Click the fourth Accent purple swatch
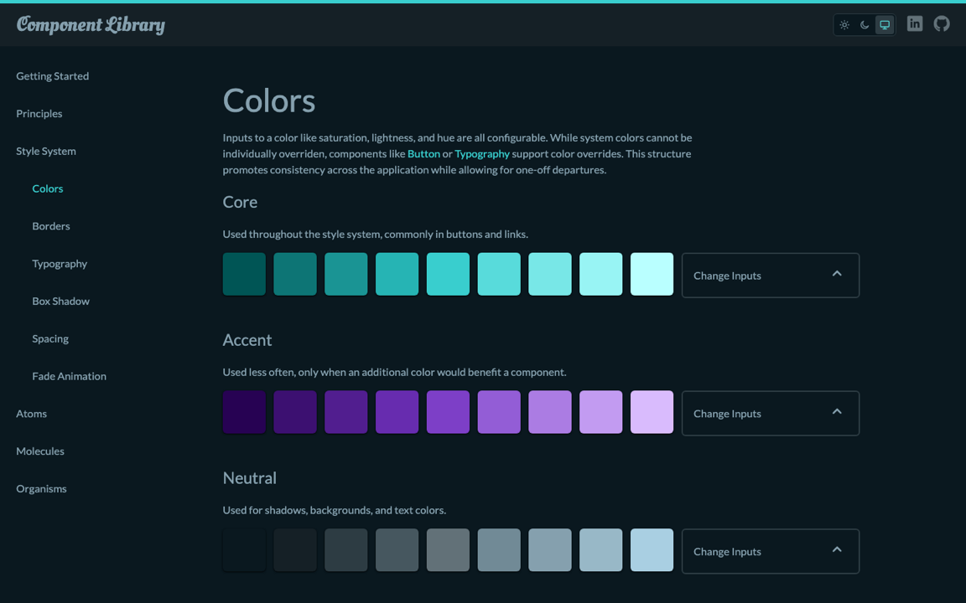Screen dimensions: 966x603 click(x=397, y=412)
